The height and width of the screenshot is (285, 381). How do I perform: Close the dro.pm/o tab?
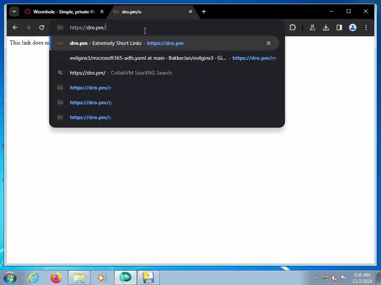[x=190, y=12]
